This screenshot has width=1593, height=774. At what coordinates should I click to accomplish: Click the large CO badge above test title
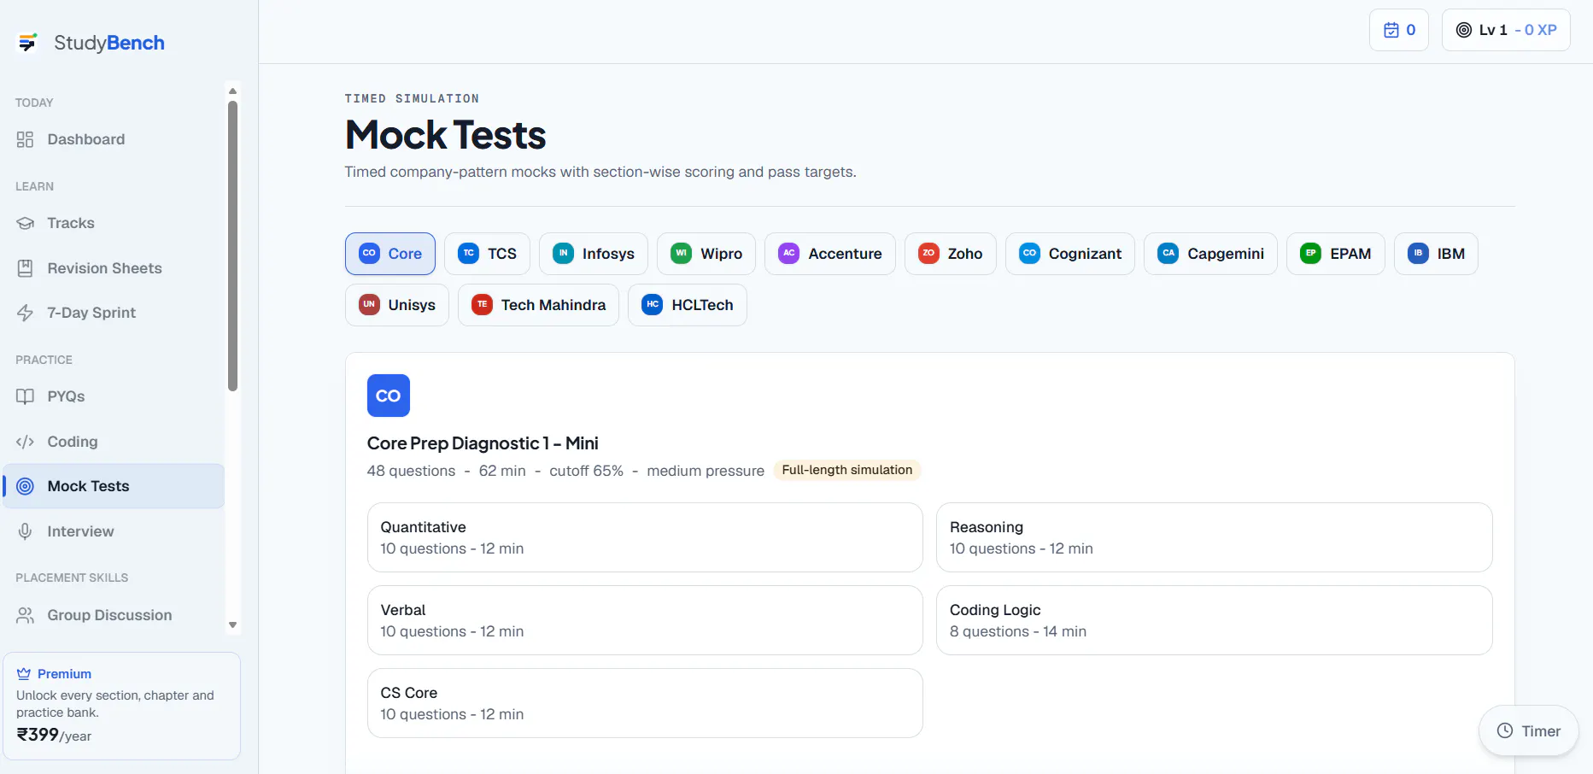click(x=389, y=396)
